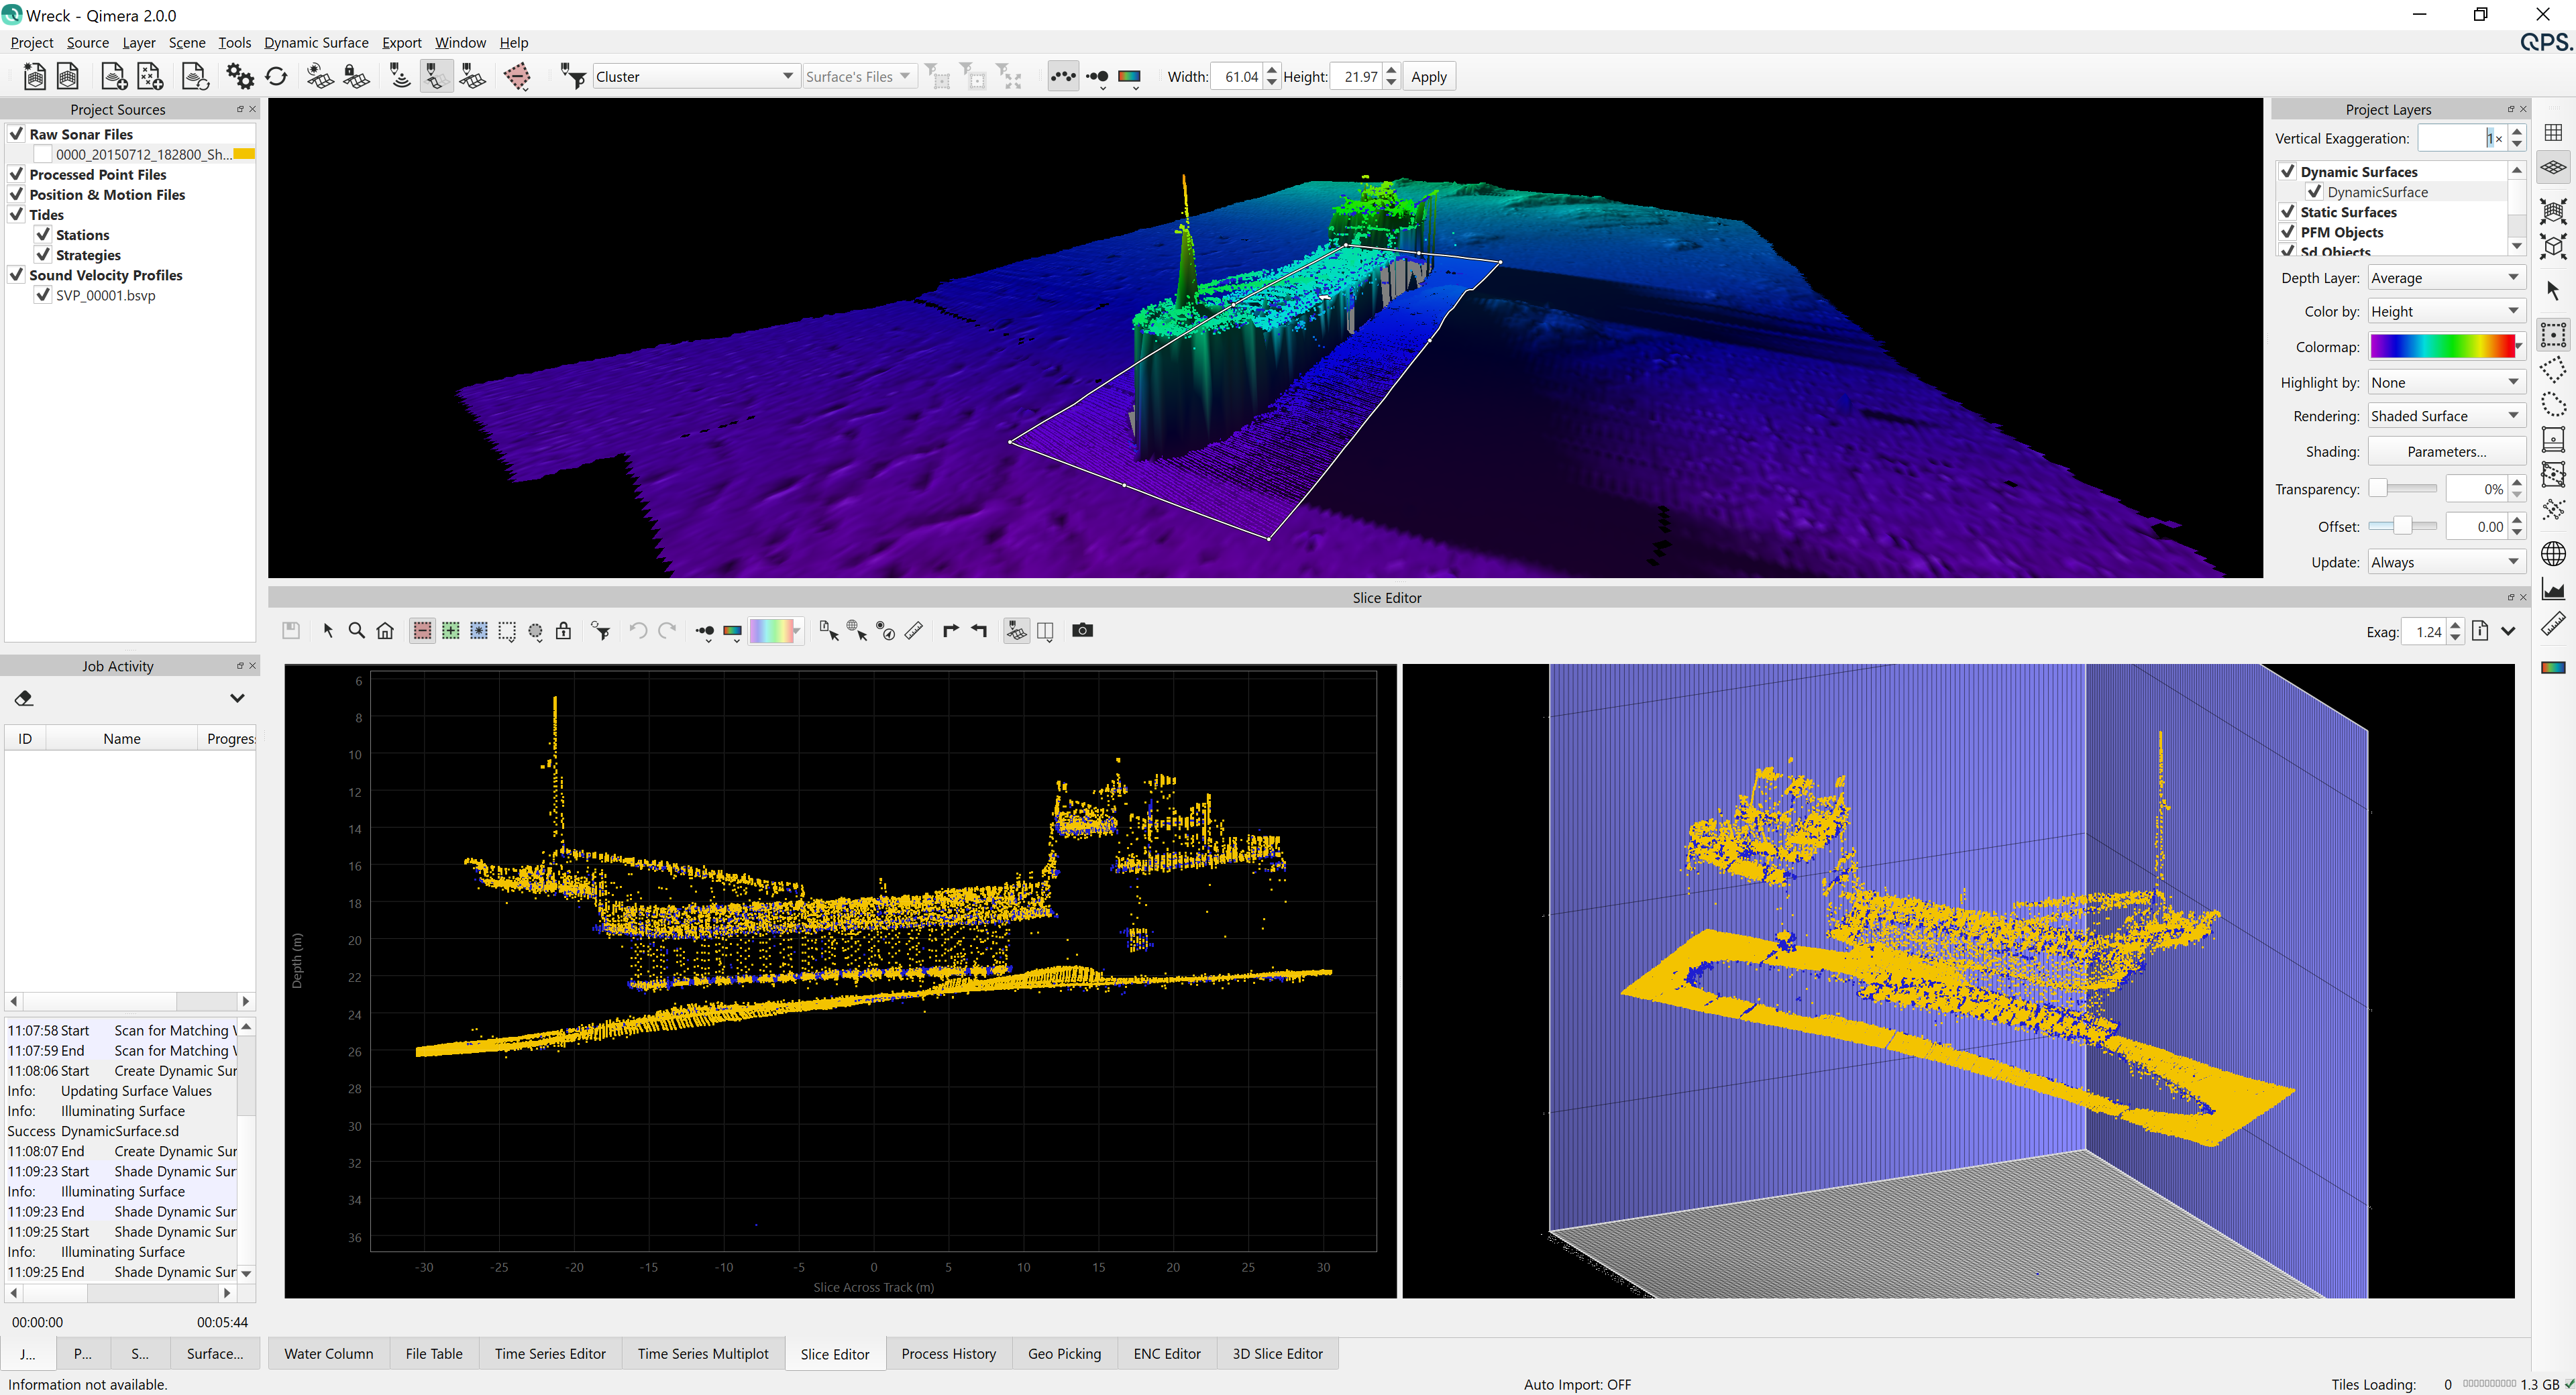Screen dimensions: 2576x1395
Task: Click the lock icon in Slice Editor toolbar
Action: [564, 631]
